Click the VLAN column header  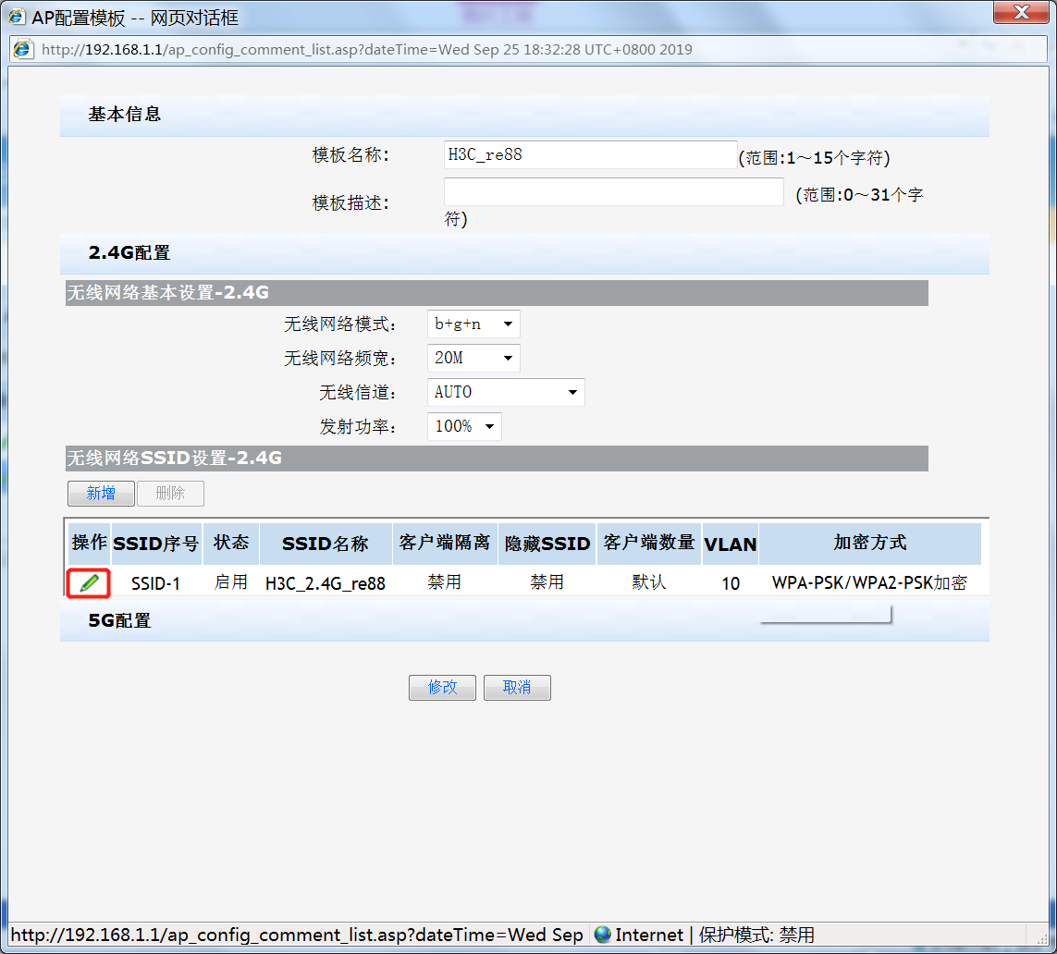[731, 544]
